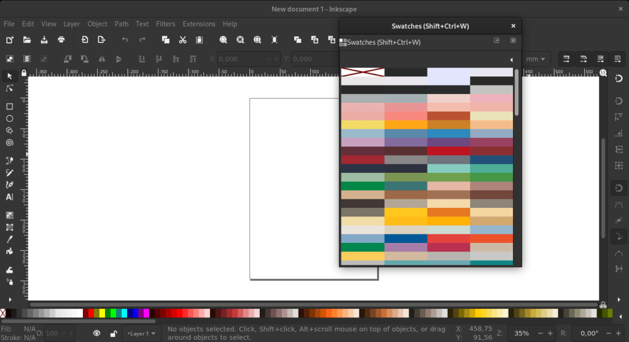Pick the Node editing tool
Screen dimensions: 629x342
coord(9,89)
